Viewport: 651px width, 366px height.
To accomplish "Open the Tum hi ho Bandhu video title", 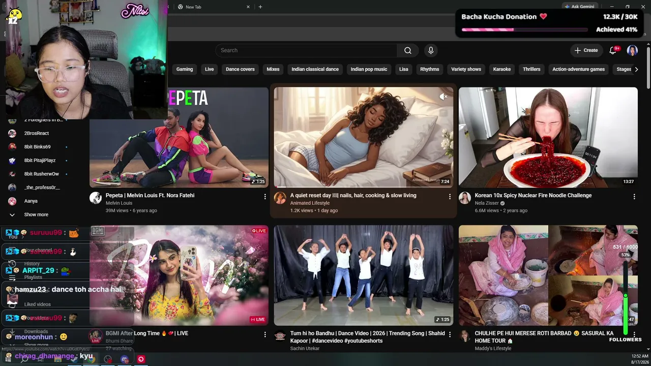I will click(x=368, y=337).
